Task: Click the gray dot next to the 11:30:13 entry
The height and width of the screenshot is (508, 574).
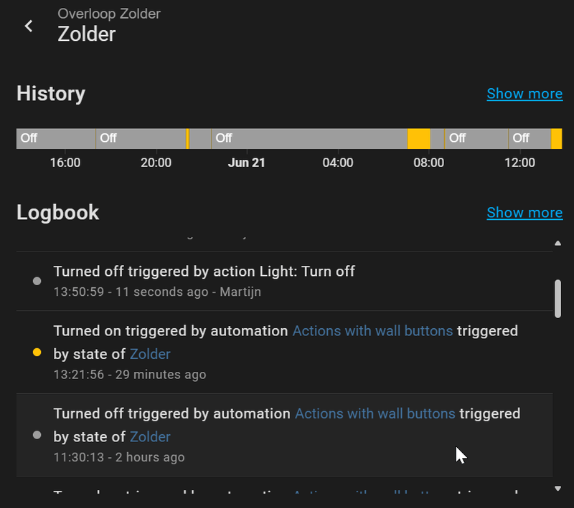Action: click(37, 434)
